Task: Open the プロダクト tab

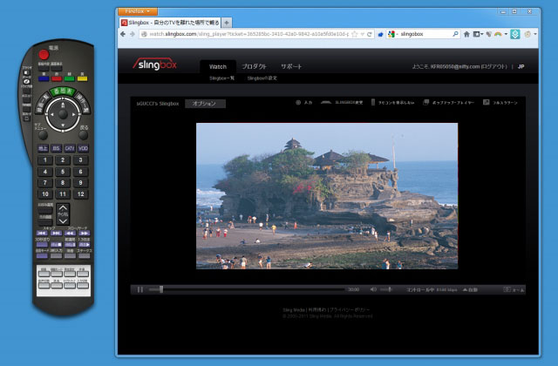Action: [254, 66]
